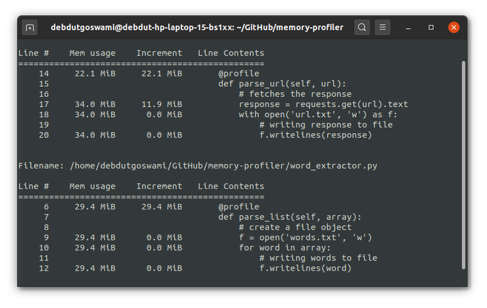
Task: Open the terminal hamburger menu
Action: [x=382, y=27]
